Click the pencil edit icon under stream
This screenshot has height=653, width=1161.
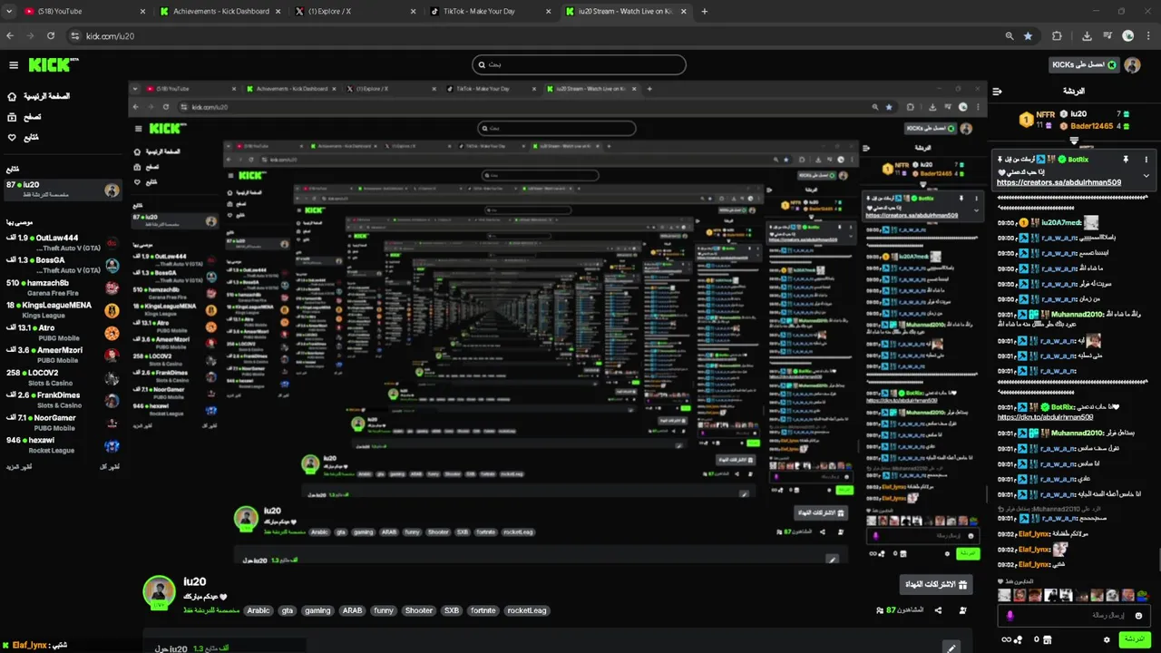pyautogui.click(x=950, y=648)
